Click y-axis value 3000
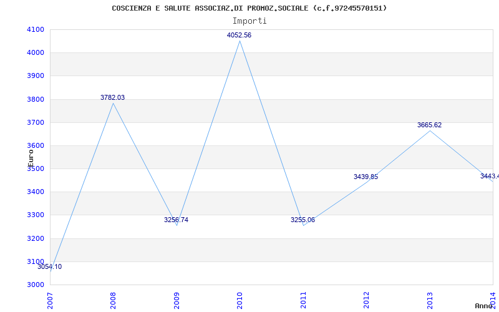 click(x=36, y=285)
